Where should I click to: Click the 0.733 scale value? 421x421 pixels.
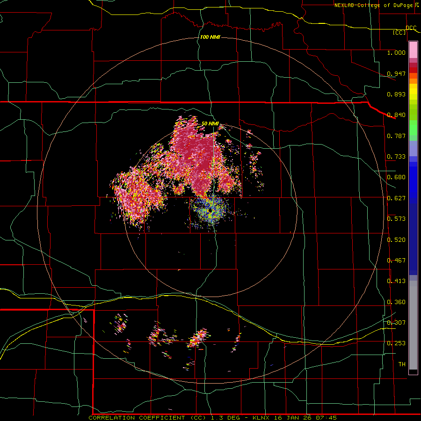point(396,157)
